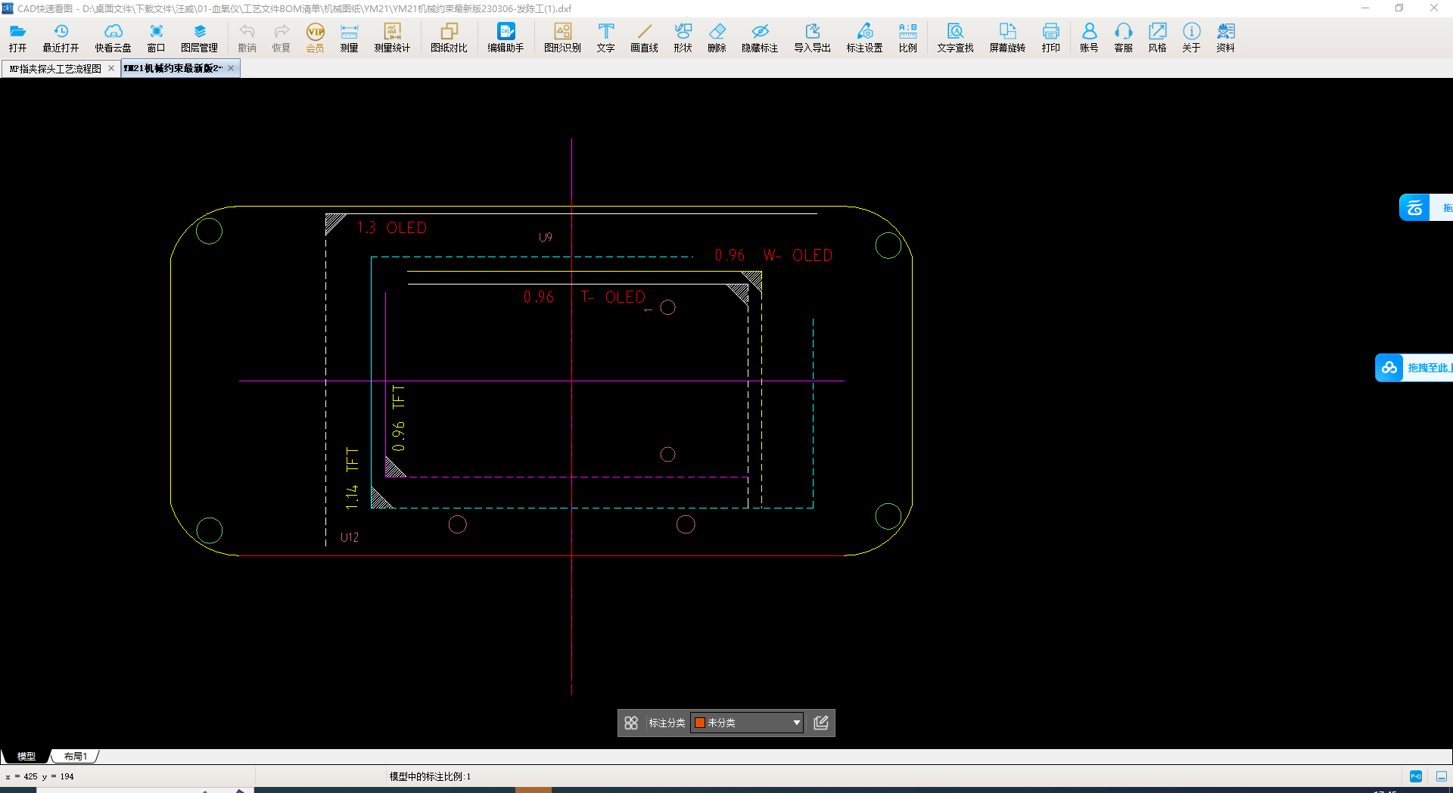
Task: Switch to 布局1 layout tab
Action: [x=75, y=756]
